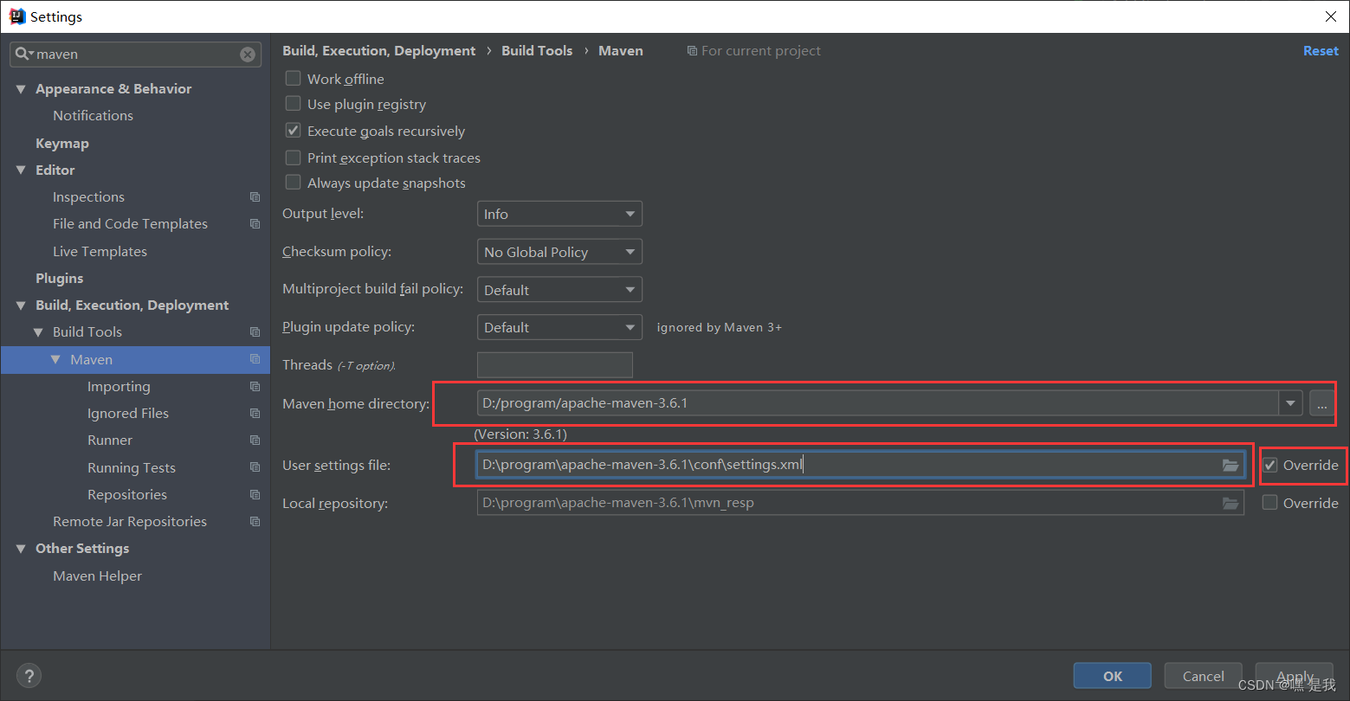This screenshot has height=701, width=1350.
Task: Click the search magnifier icon
Action: [23, 54]
